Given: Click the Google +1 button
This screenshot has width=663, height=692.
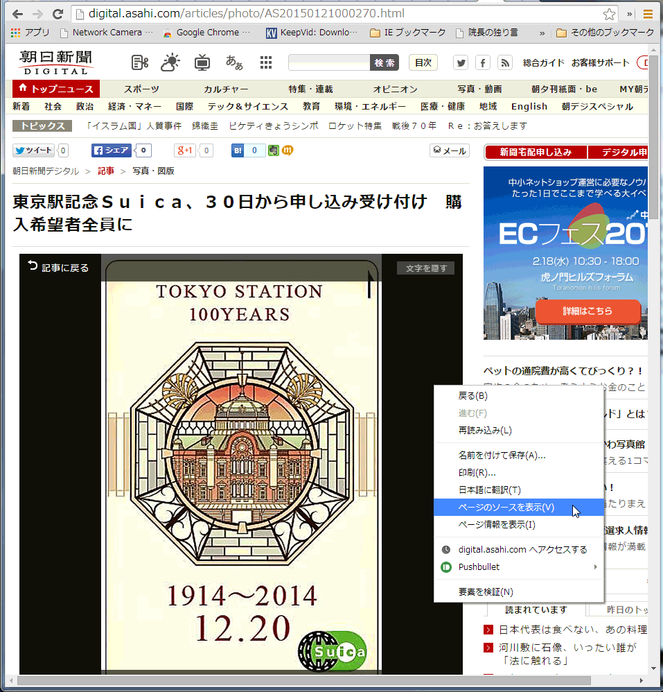Looking at the screenshot, I should (185, 150).
